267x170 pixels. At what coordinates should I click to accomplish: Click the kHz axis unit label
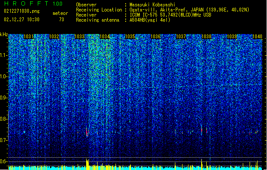(4, 34)
